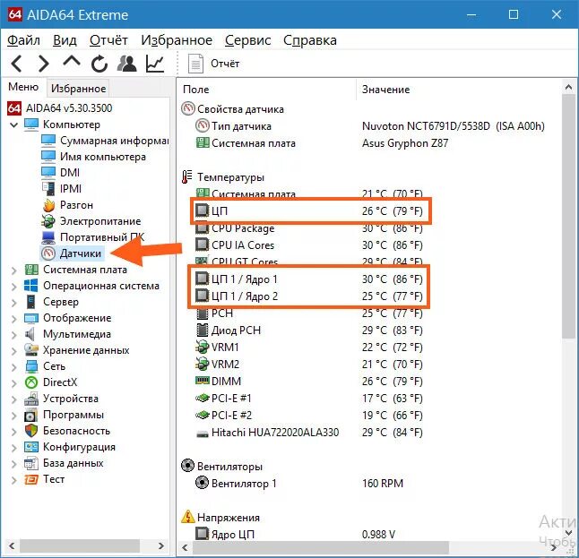Expand the Тест tree node
The height and width of the screenshot is (558, 579).
click(14, 480)
